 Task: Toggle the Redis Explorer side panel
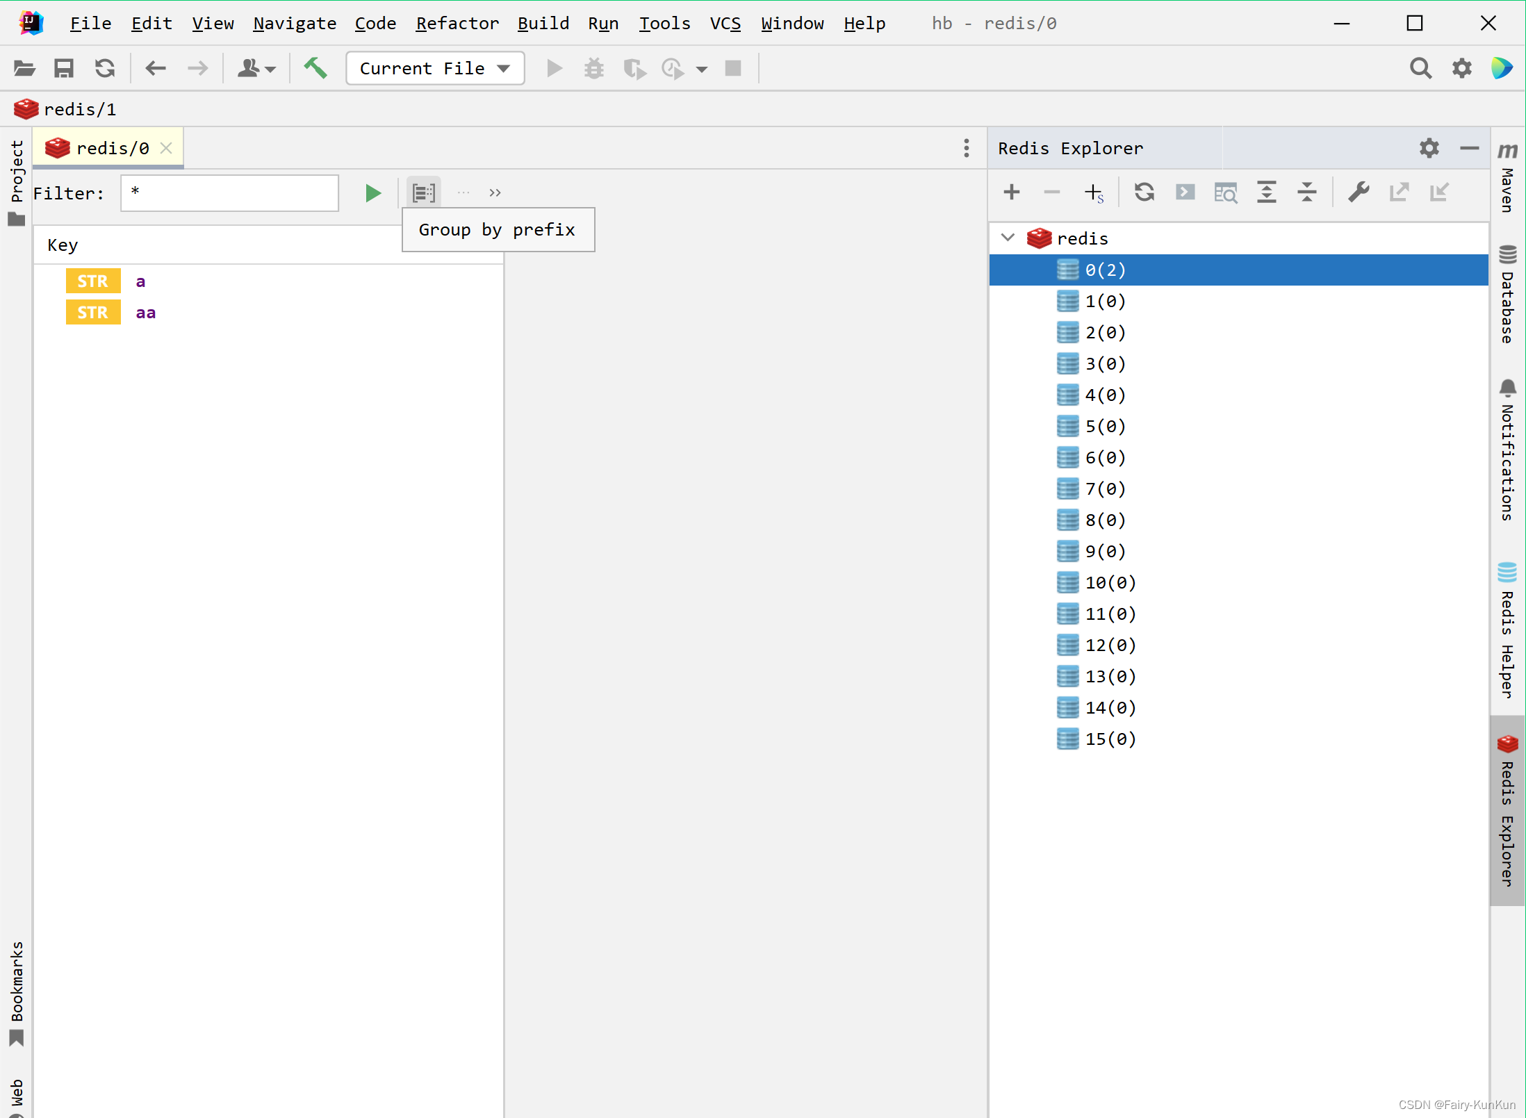coord(1507,810)
